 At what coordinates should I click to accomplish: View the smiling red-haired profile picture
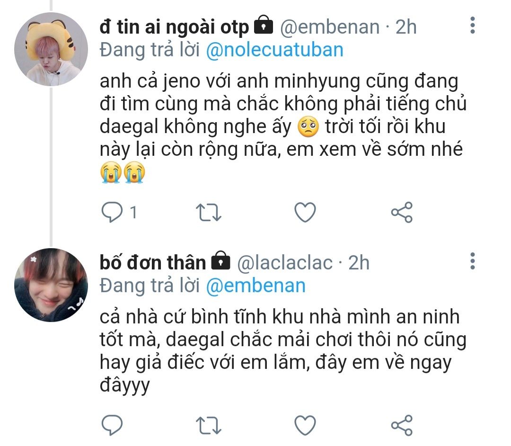(51, 285)
